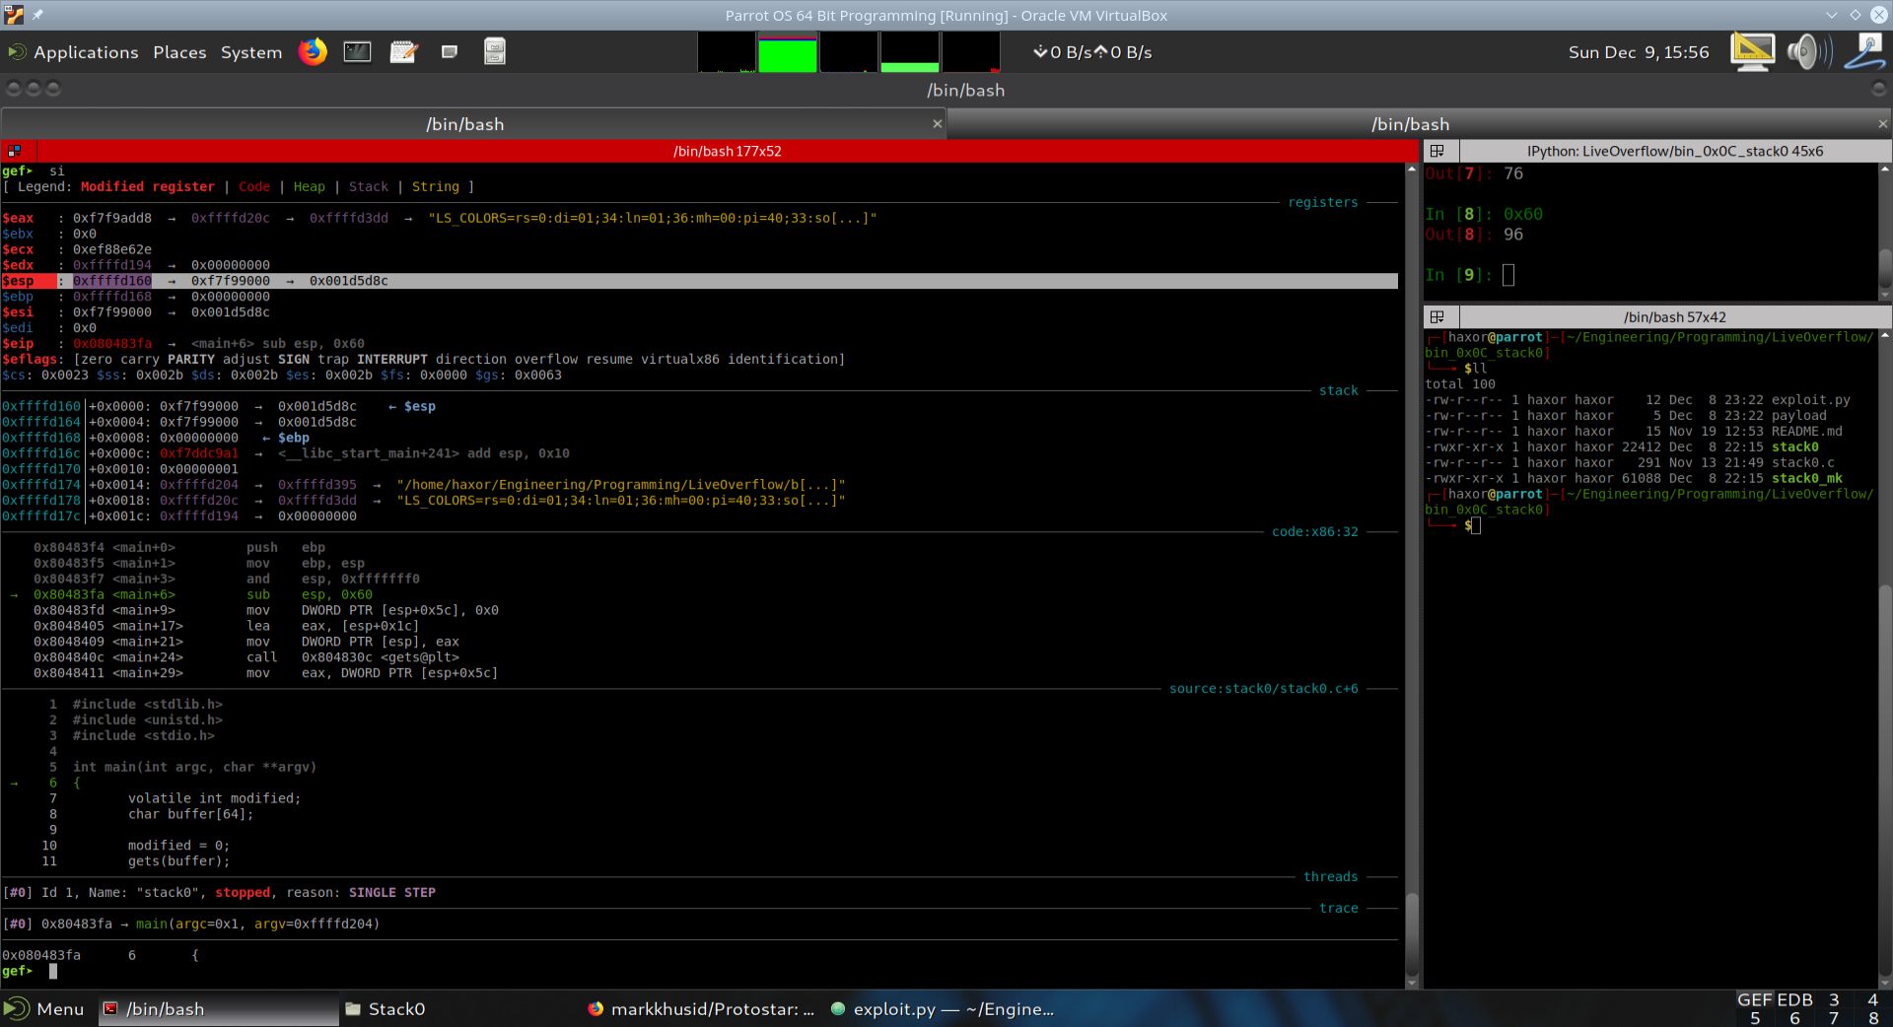Open the Parrot Menu icon in bottom taskbar
Screen dimensions: 1893x1027
tap(17, 1008)
